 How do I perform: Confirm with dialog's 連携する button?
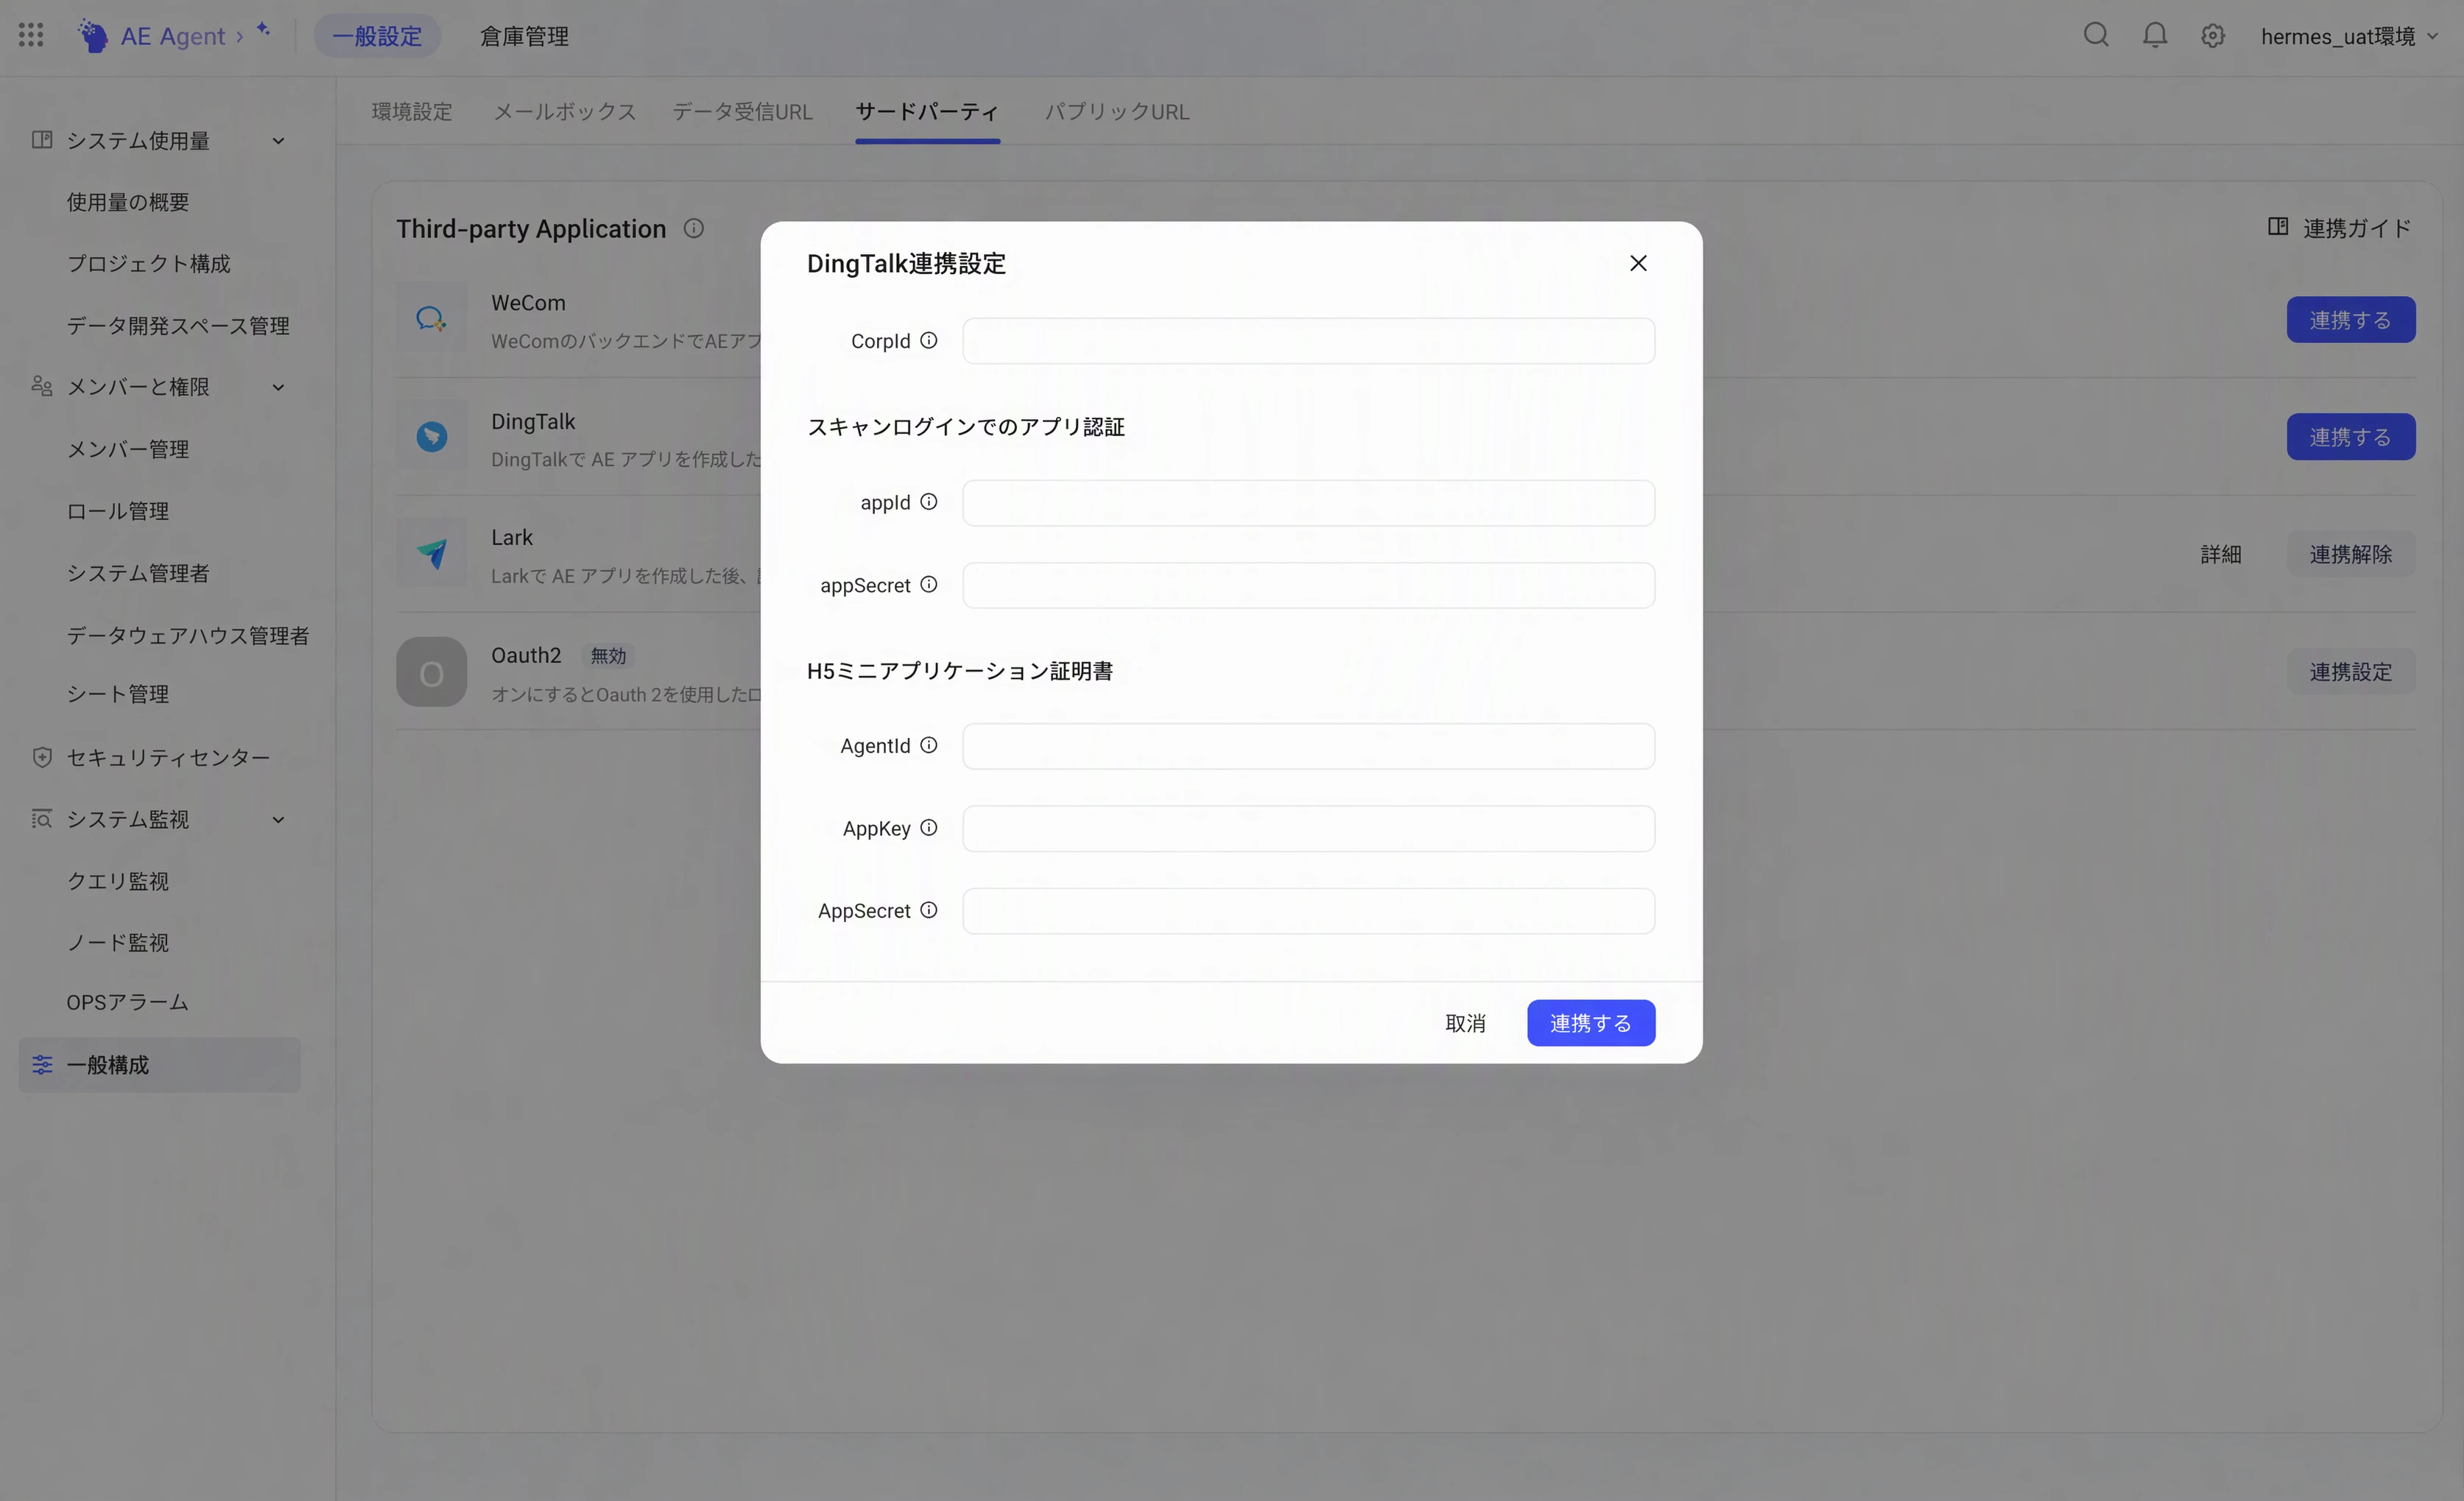click(x=1591, y=1023)
